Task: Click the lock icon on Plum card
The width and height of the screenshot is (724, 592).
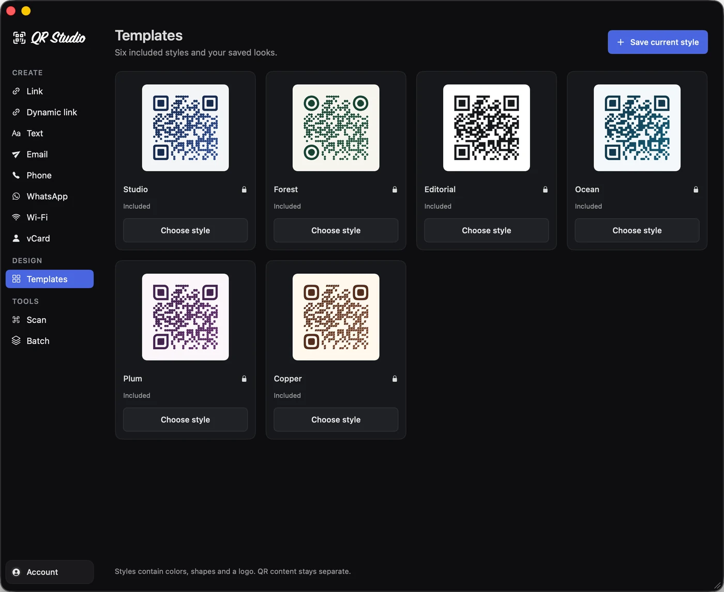Action: click(244, 379)
